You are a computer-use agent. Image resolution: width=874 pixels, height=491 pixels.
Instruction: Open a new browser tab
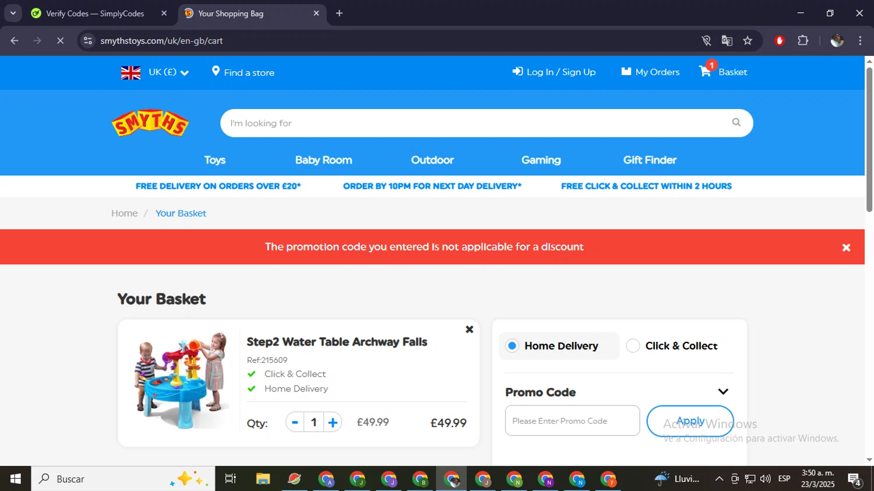click(x=339, y=13)
